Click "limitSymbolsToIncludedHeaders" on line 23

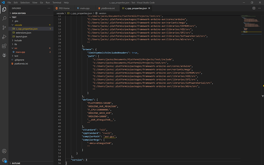108,53
